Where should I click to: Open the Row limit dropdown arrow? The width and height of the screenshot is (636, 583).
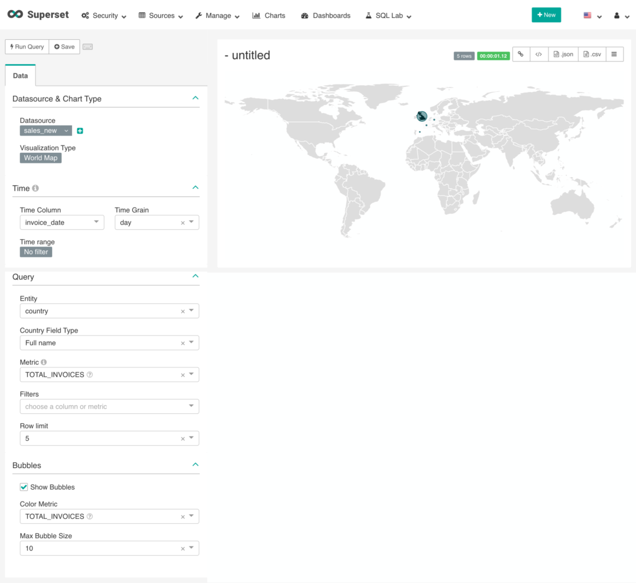click(x=191, y=438)
